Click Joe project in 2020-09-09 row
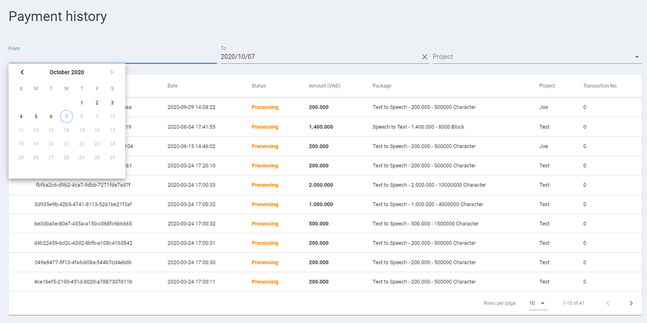 (x=543, y=107)
